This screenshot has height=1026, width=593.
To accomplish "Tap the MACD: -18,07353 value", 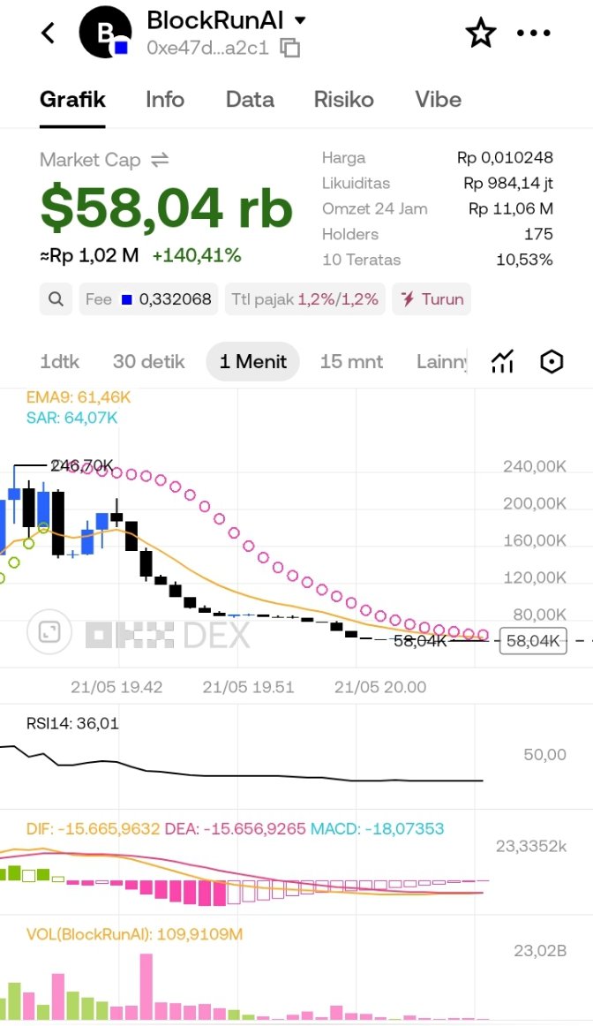I will coord(378,828).
